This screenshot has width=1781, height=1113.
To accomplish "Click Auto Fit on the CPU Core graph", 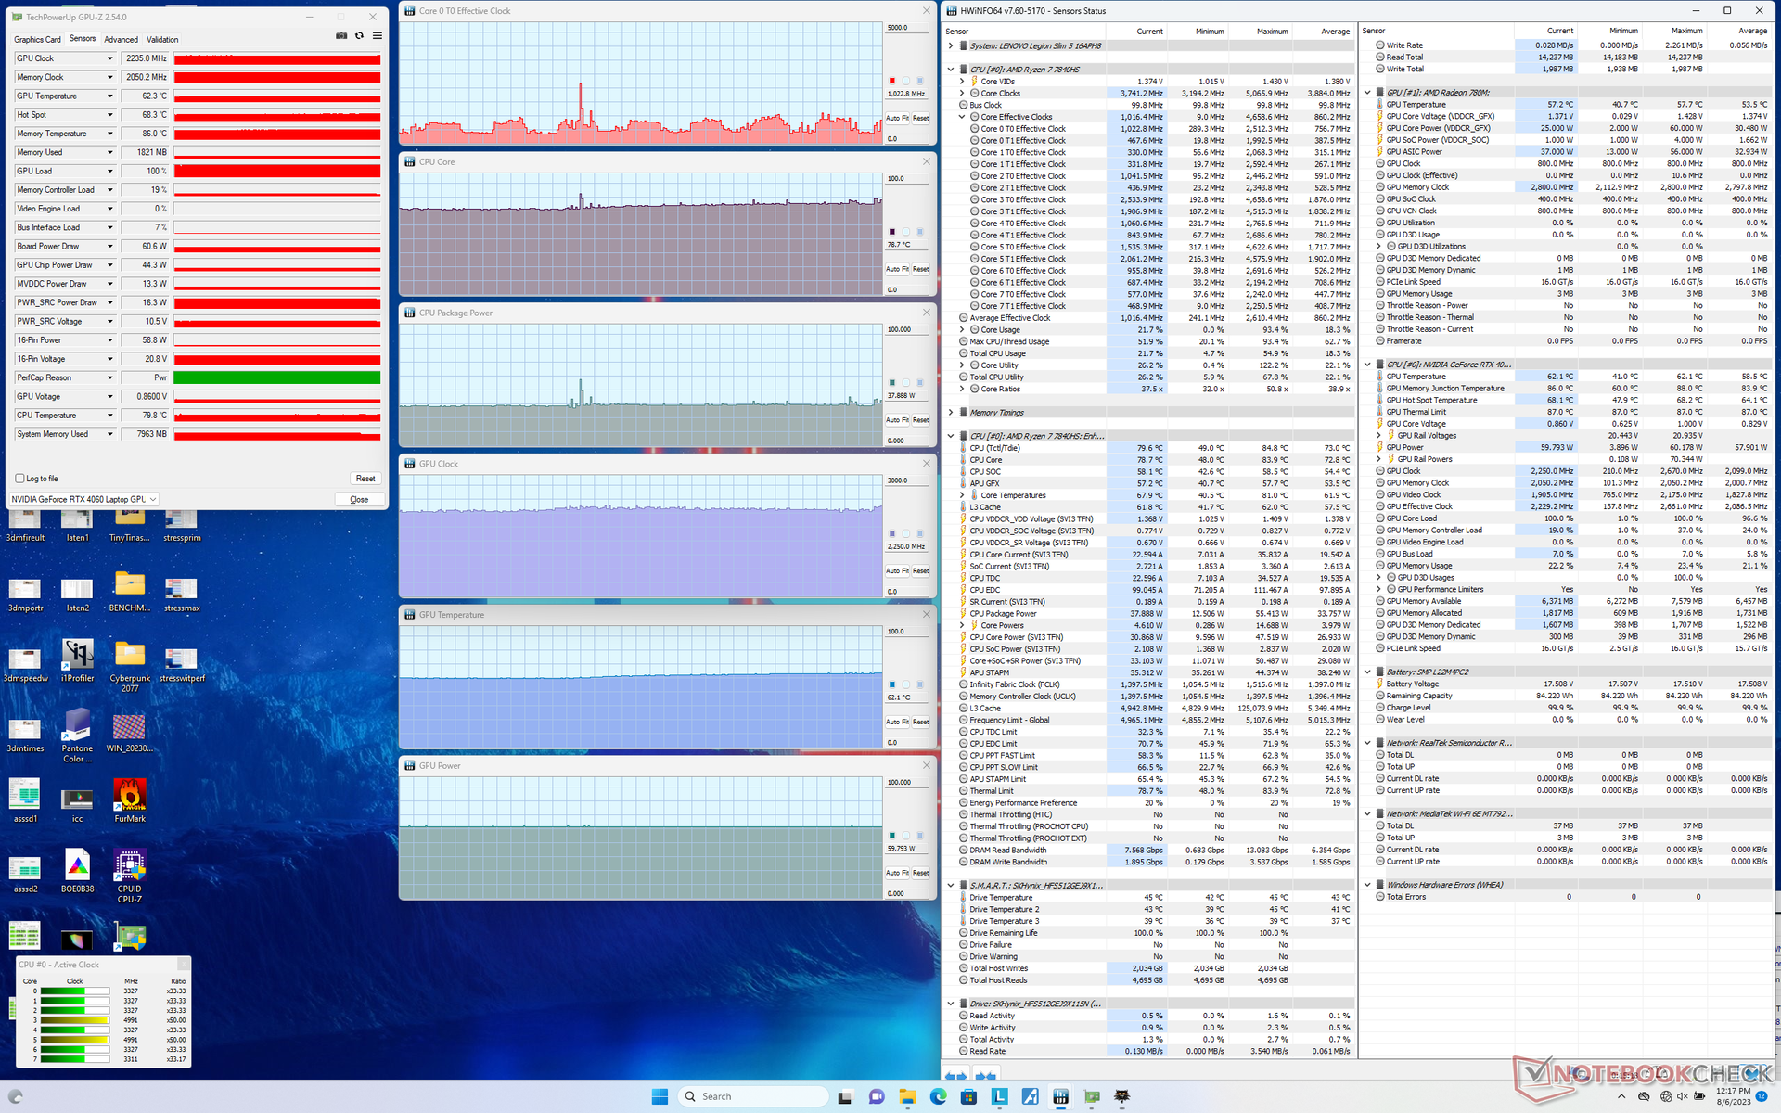I will pos(896,269).
